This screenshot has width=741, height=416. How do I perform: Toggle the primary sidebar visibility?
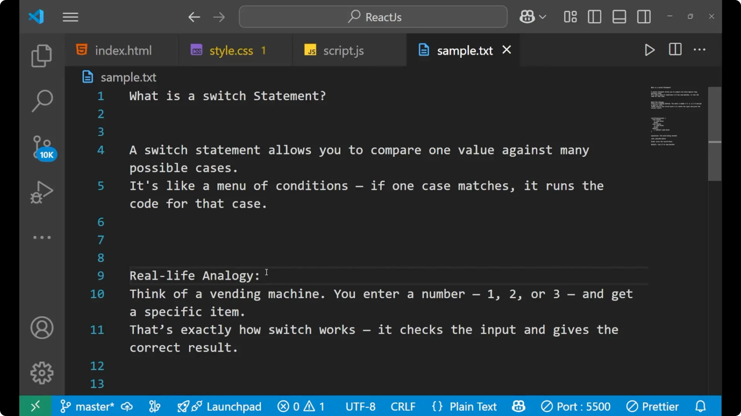pyautogui.click(x=594, y=17)
